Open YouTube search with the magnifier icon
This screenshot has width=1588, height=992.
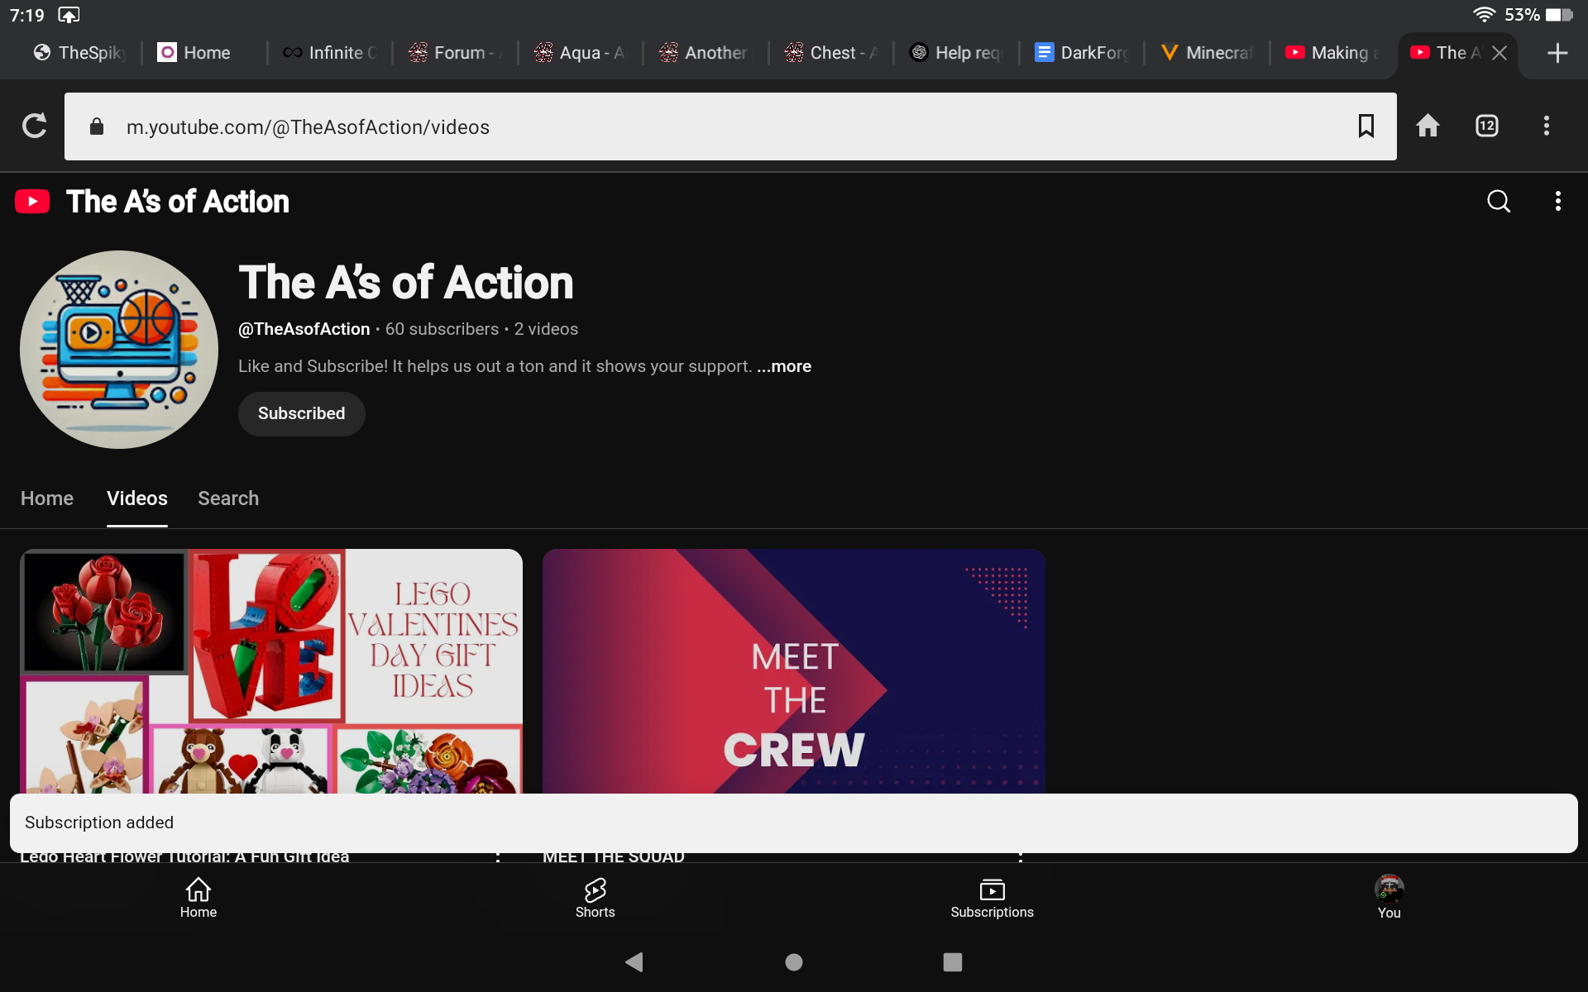(x=1498, y=201)
